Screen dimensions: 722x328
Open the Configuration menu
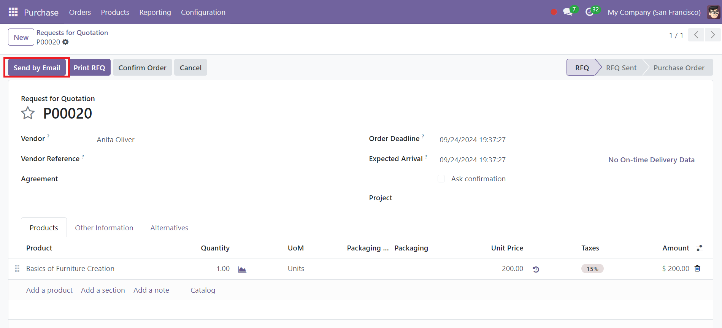coord(203,12)
